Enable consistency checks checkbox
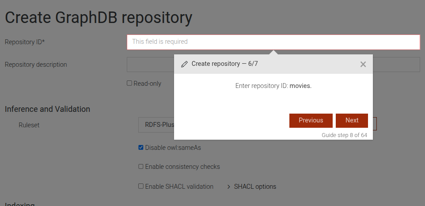 tap(141, 167)
